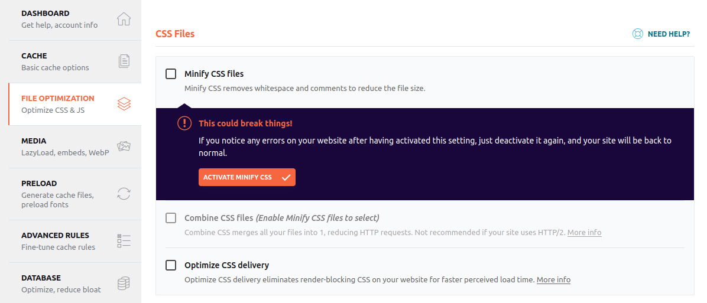The height and width of the screenshot is (303, 707).
Task: Open More info link for Combine CSS
Action: [x=584, y=233]
